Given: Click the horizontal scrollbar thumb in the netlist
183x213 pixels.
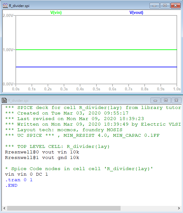Looking at the screenshot, I should point(64,208).
